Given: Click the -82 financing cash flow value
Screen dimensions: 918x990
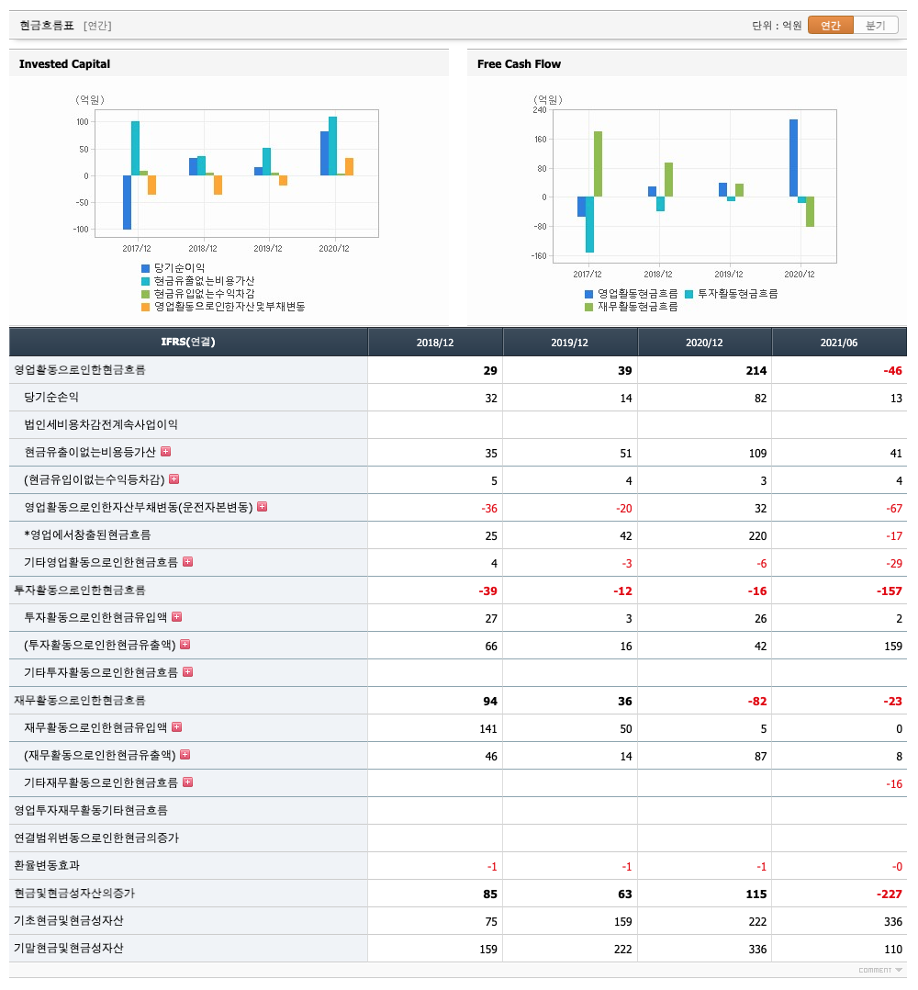Looking at the screenshot, I should tap(757, 702).
